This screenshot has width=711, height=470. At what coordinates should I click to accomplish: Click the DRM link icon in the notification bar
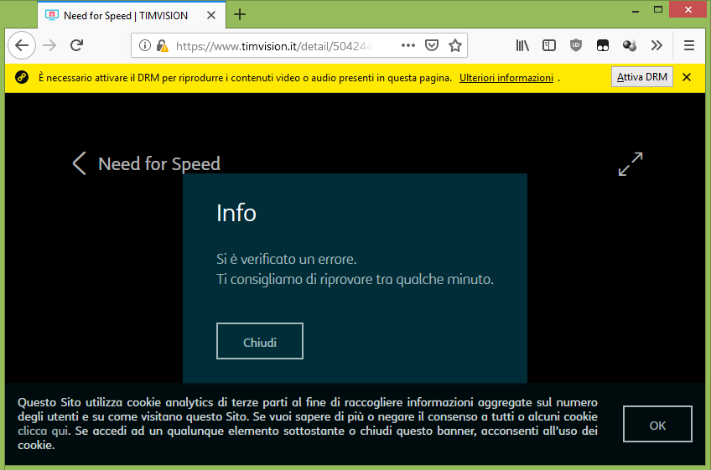22,78
